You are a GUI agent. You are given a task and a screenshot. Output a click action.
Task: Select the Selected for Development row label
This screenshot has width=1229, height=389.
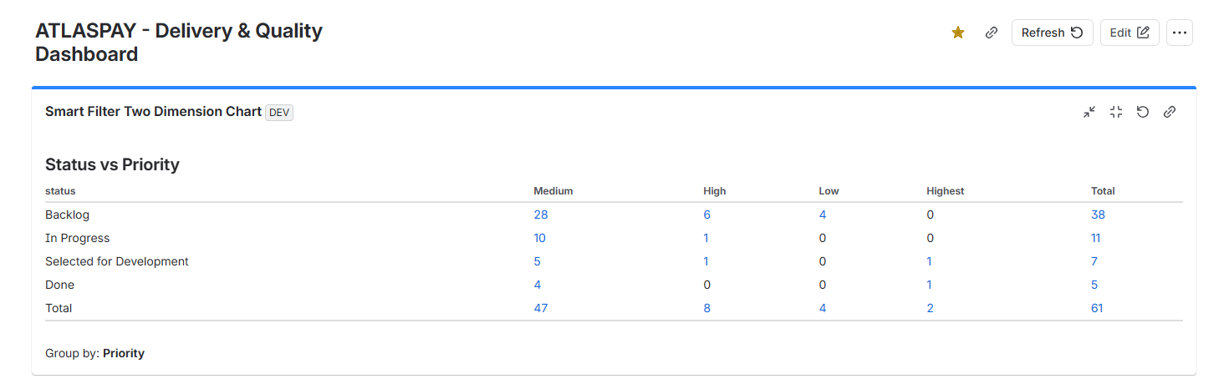pyautogui.click(x=117, y=261)
